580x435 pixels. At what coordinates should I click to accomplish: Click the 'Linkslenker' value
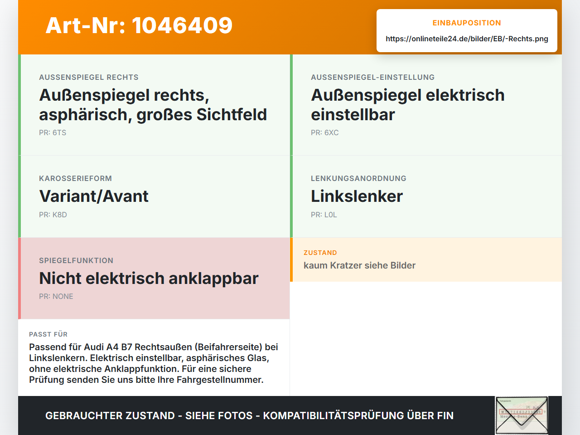click(x=357, y=196)
